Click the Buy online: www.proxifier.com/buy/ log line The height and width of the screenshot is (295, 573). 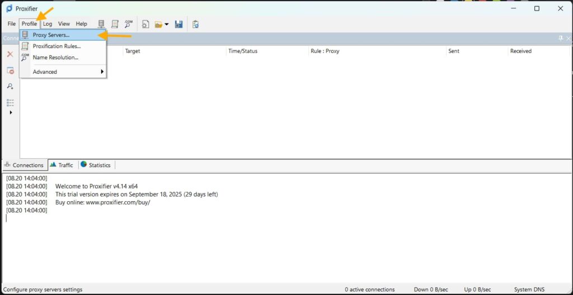point(103,202)
